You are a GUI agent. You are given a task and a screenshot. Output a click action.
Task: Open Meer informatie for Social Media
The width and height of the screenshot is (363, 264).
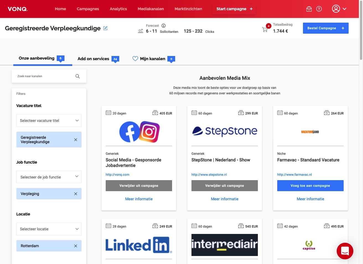[139, 199]
